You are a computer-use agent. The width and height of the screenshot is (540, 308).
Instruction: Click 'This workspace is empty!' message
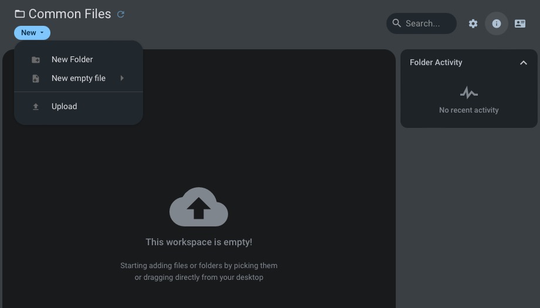tap(199, 242)
